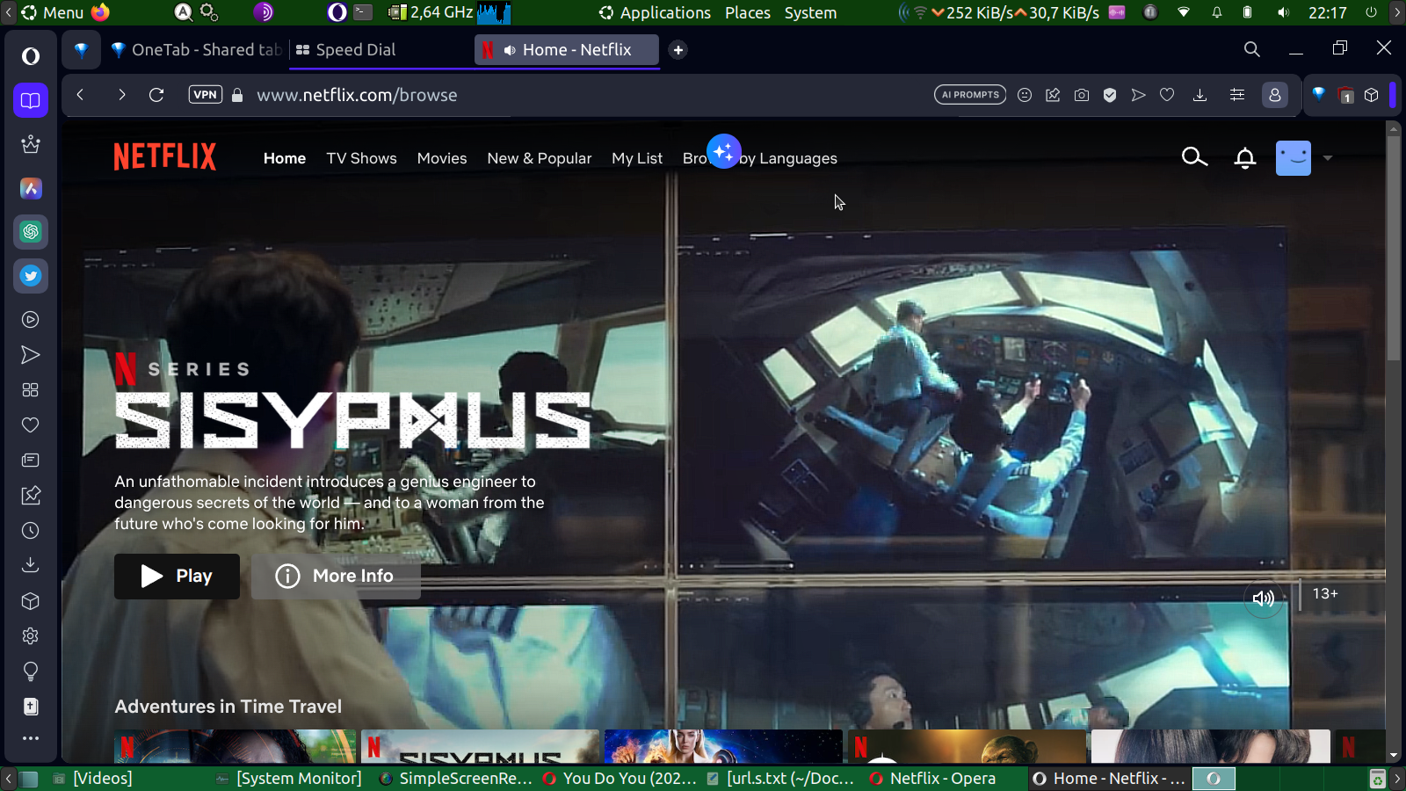This screenshot has width=1406, height=791.
Task: Switch to System Monitor in taskbar
Action: 289,779
